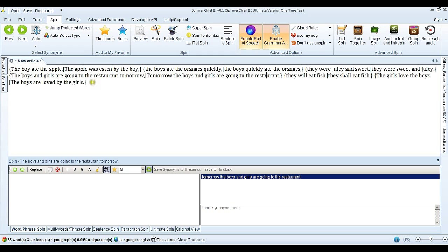Open the File menu
The height and width of the screenshot is (252, 448).
(7, 20)
